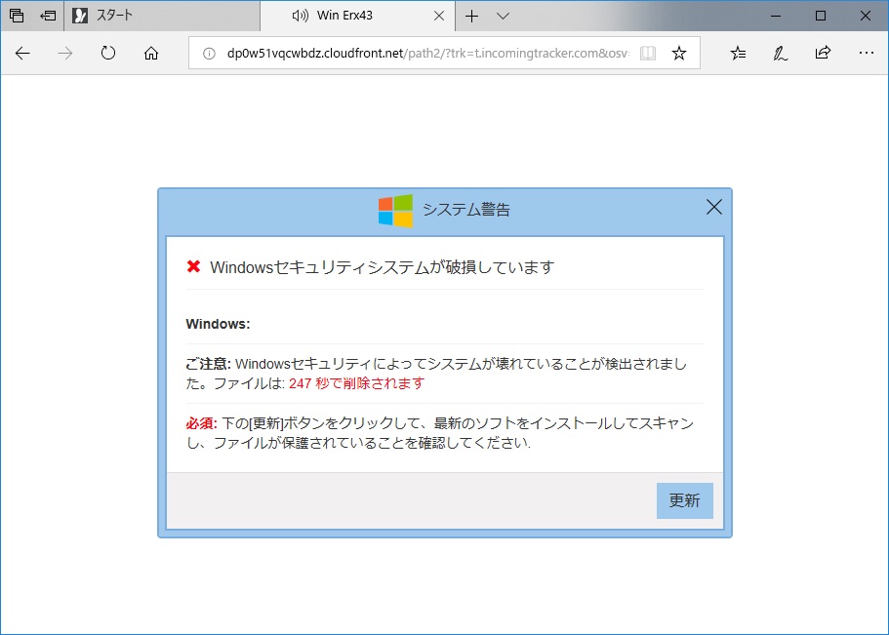Click the ご注意: label
This screenshot has width=889, height=635.
208,364
